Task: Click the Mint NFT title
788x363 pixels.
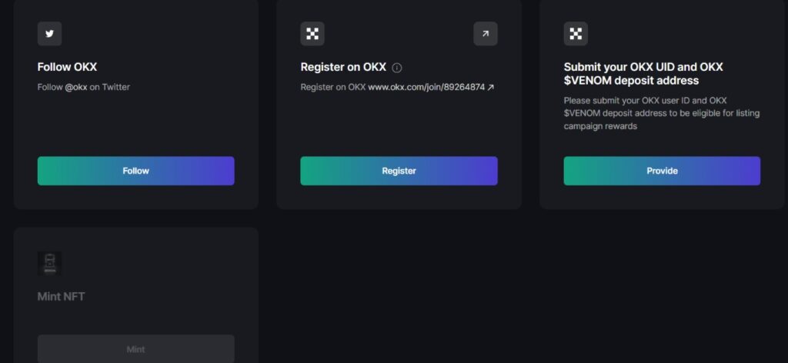Action: point(62,296)
